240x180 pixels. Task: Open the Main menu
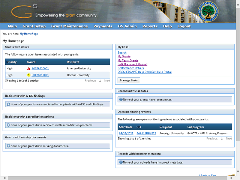(12, 26)
